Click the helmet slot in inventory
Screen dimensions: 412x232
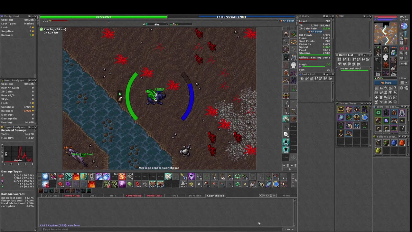click(386, 50)
